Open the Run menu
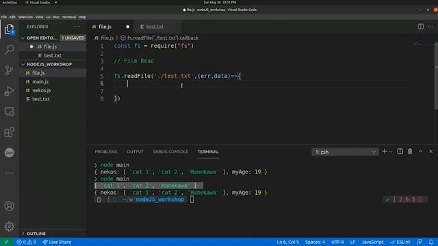Viewport: 438px width, 246px height. point(56,17)
